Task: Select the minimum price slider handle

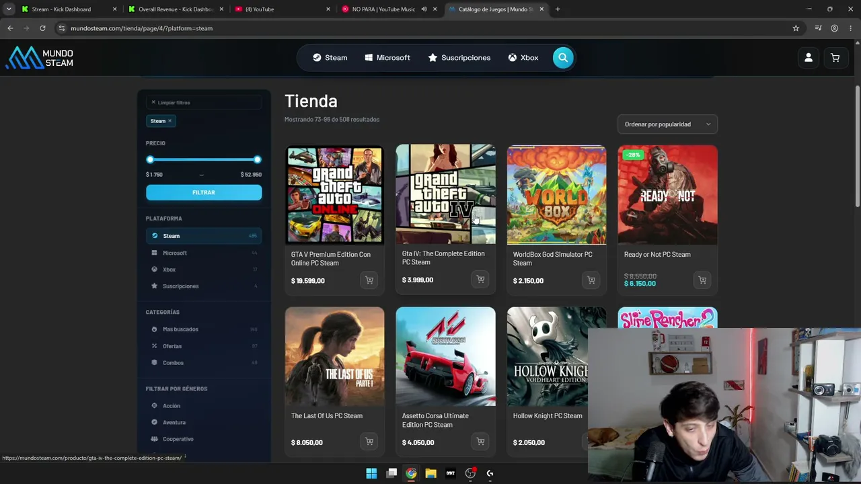Action: tap(150, 159)
